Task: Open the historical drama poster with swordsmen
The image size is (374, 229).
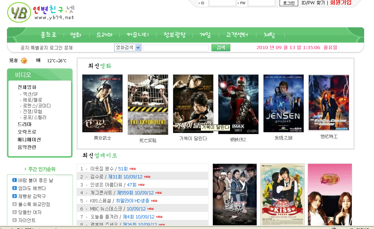Action: (x=235, y=194)
